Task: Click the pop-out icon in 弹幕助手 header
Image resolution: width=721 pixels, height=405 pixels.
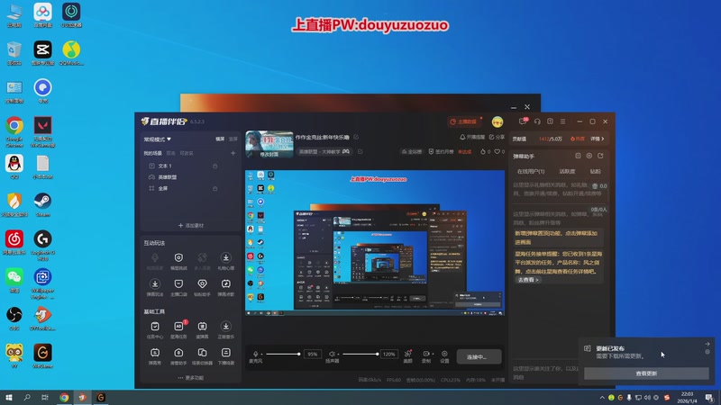Action: 600,156
